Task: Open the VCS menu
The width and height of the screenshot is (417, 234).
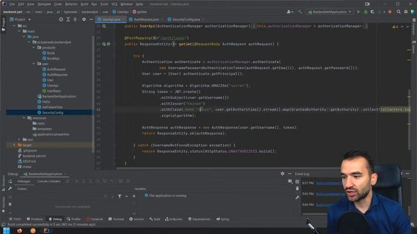Action: [x=115, y=5]
